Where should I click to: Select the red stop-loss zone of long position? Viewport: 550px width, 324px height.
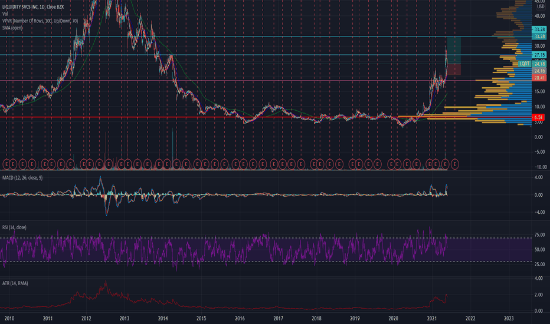pos(454,70)
